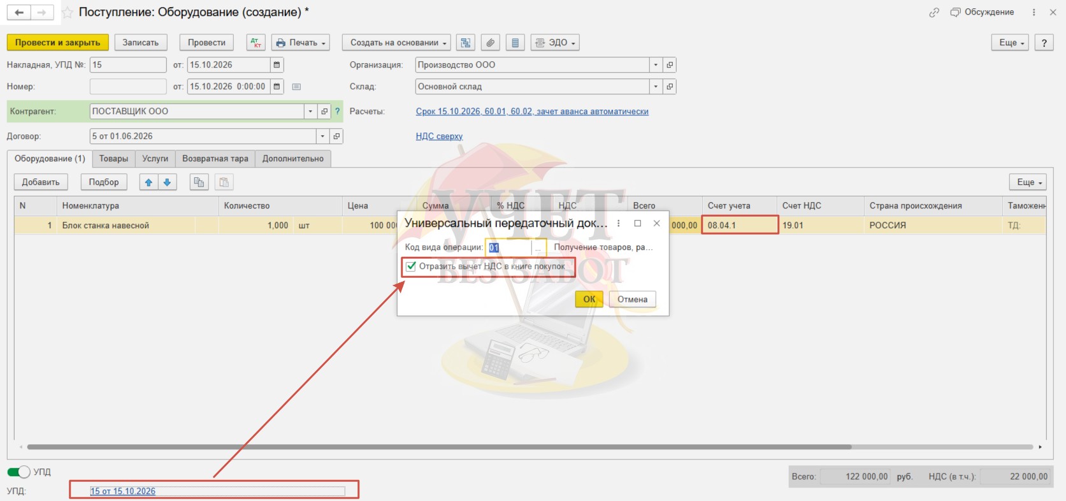Add document to favorites with star icon
1066x501 pixels.
tap(67, 13)
